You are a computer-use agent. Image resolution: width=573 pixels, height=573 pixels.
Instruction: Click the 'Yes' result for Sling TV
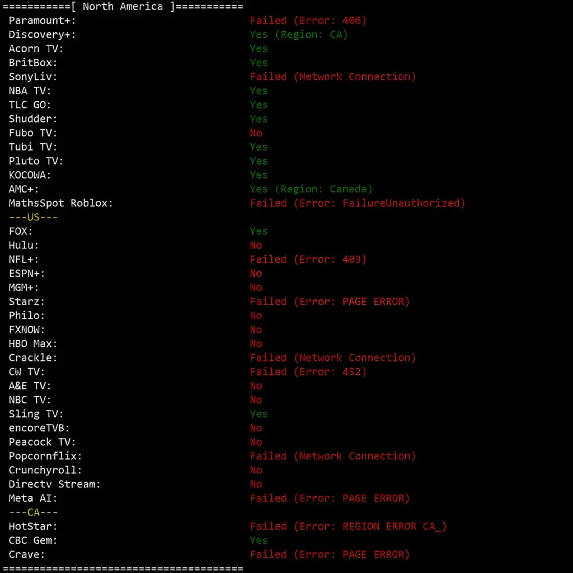(x=259, y=414)
